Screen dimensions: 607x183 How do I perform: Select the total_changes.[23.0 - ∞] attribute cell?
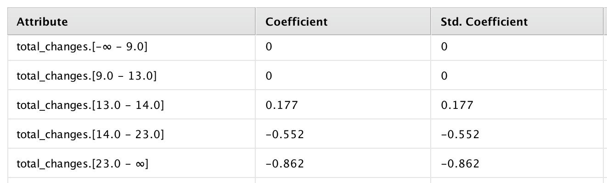[x=131, y=163]
